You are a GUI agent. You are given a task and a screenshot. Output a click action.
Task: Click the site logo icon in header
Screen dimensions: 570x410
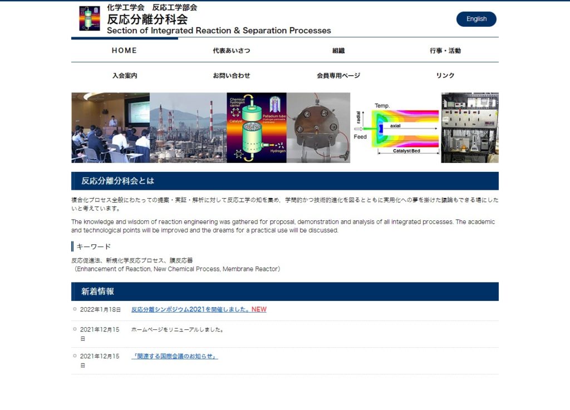coord(90,18)
